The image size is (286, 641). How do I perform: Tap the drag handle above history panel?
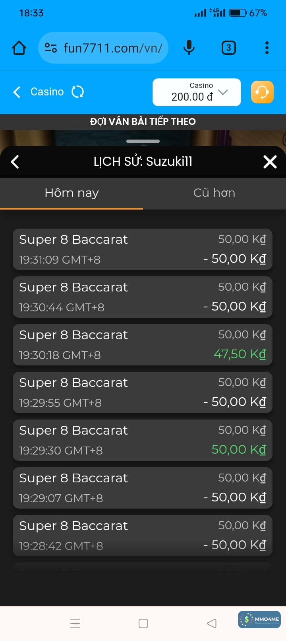coord(143,141)
